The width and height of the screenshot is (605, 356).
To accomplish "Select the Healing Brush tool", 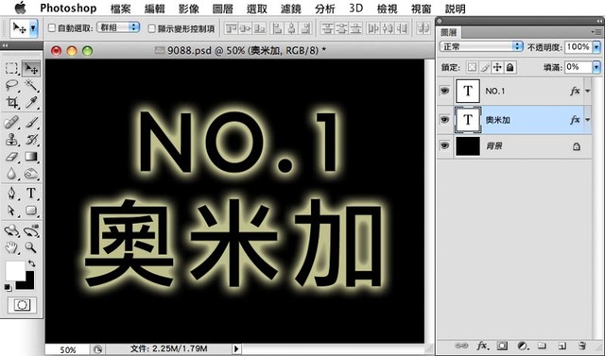I will [x=11, y=123].
